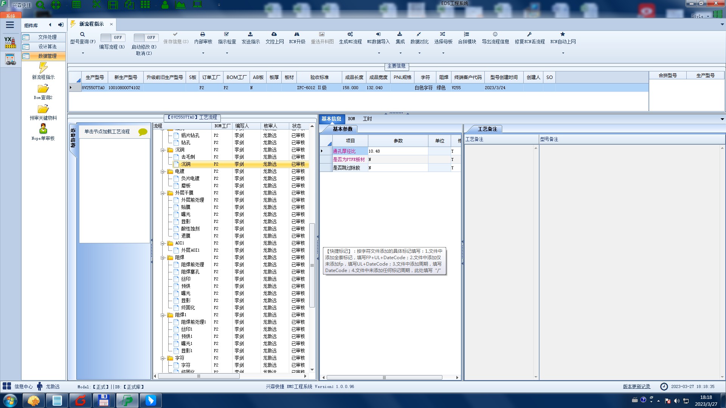Click the 生成MI流程 gears icon
726x408 pixels.
[x=350, y=34]
